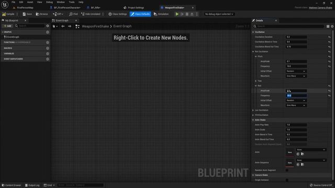Open the File menu
Screen dimensions: 335x188
click(13, 2)
